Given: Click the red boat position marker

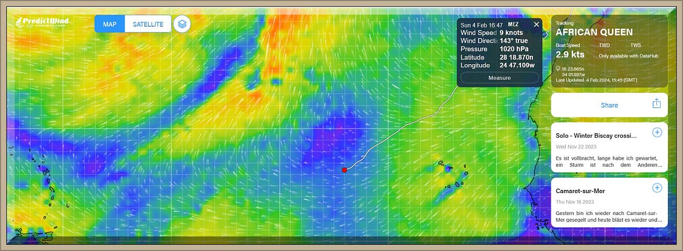Looking at the screenshot, I should click(344, 170).
